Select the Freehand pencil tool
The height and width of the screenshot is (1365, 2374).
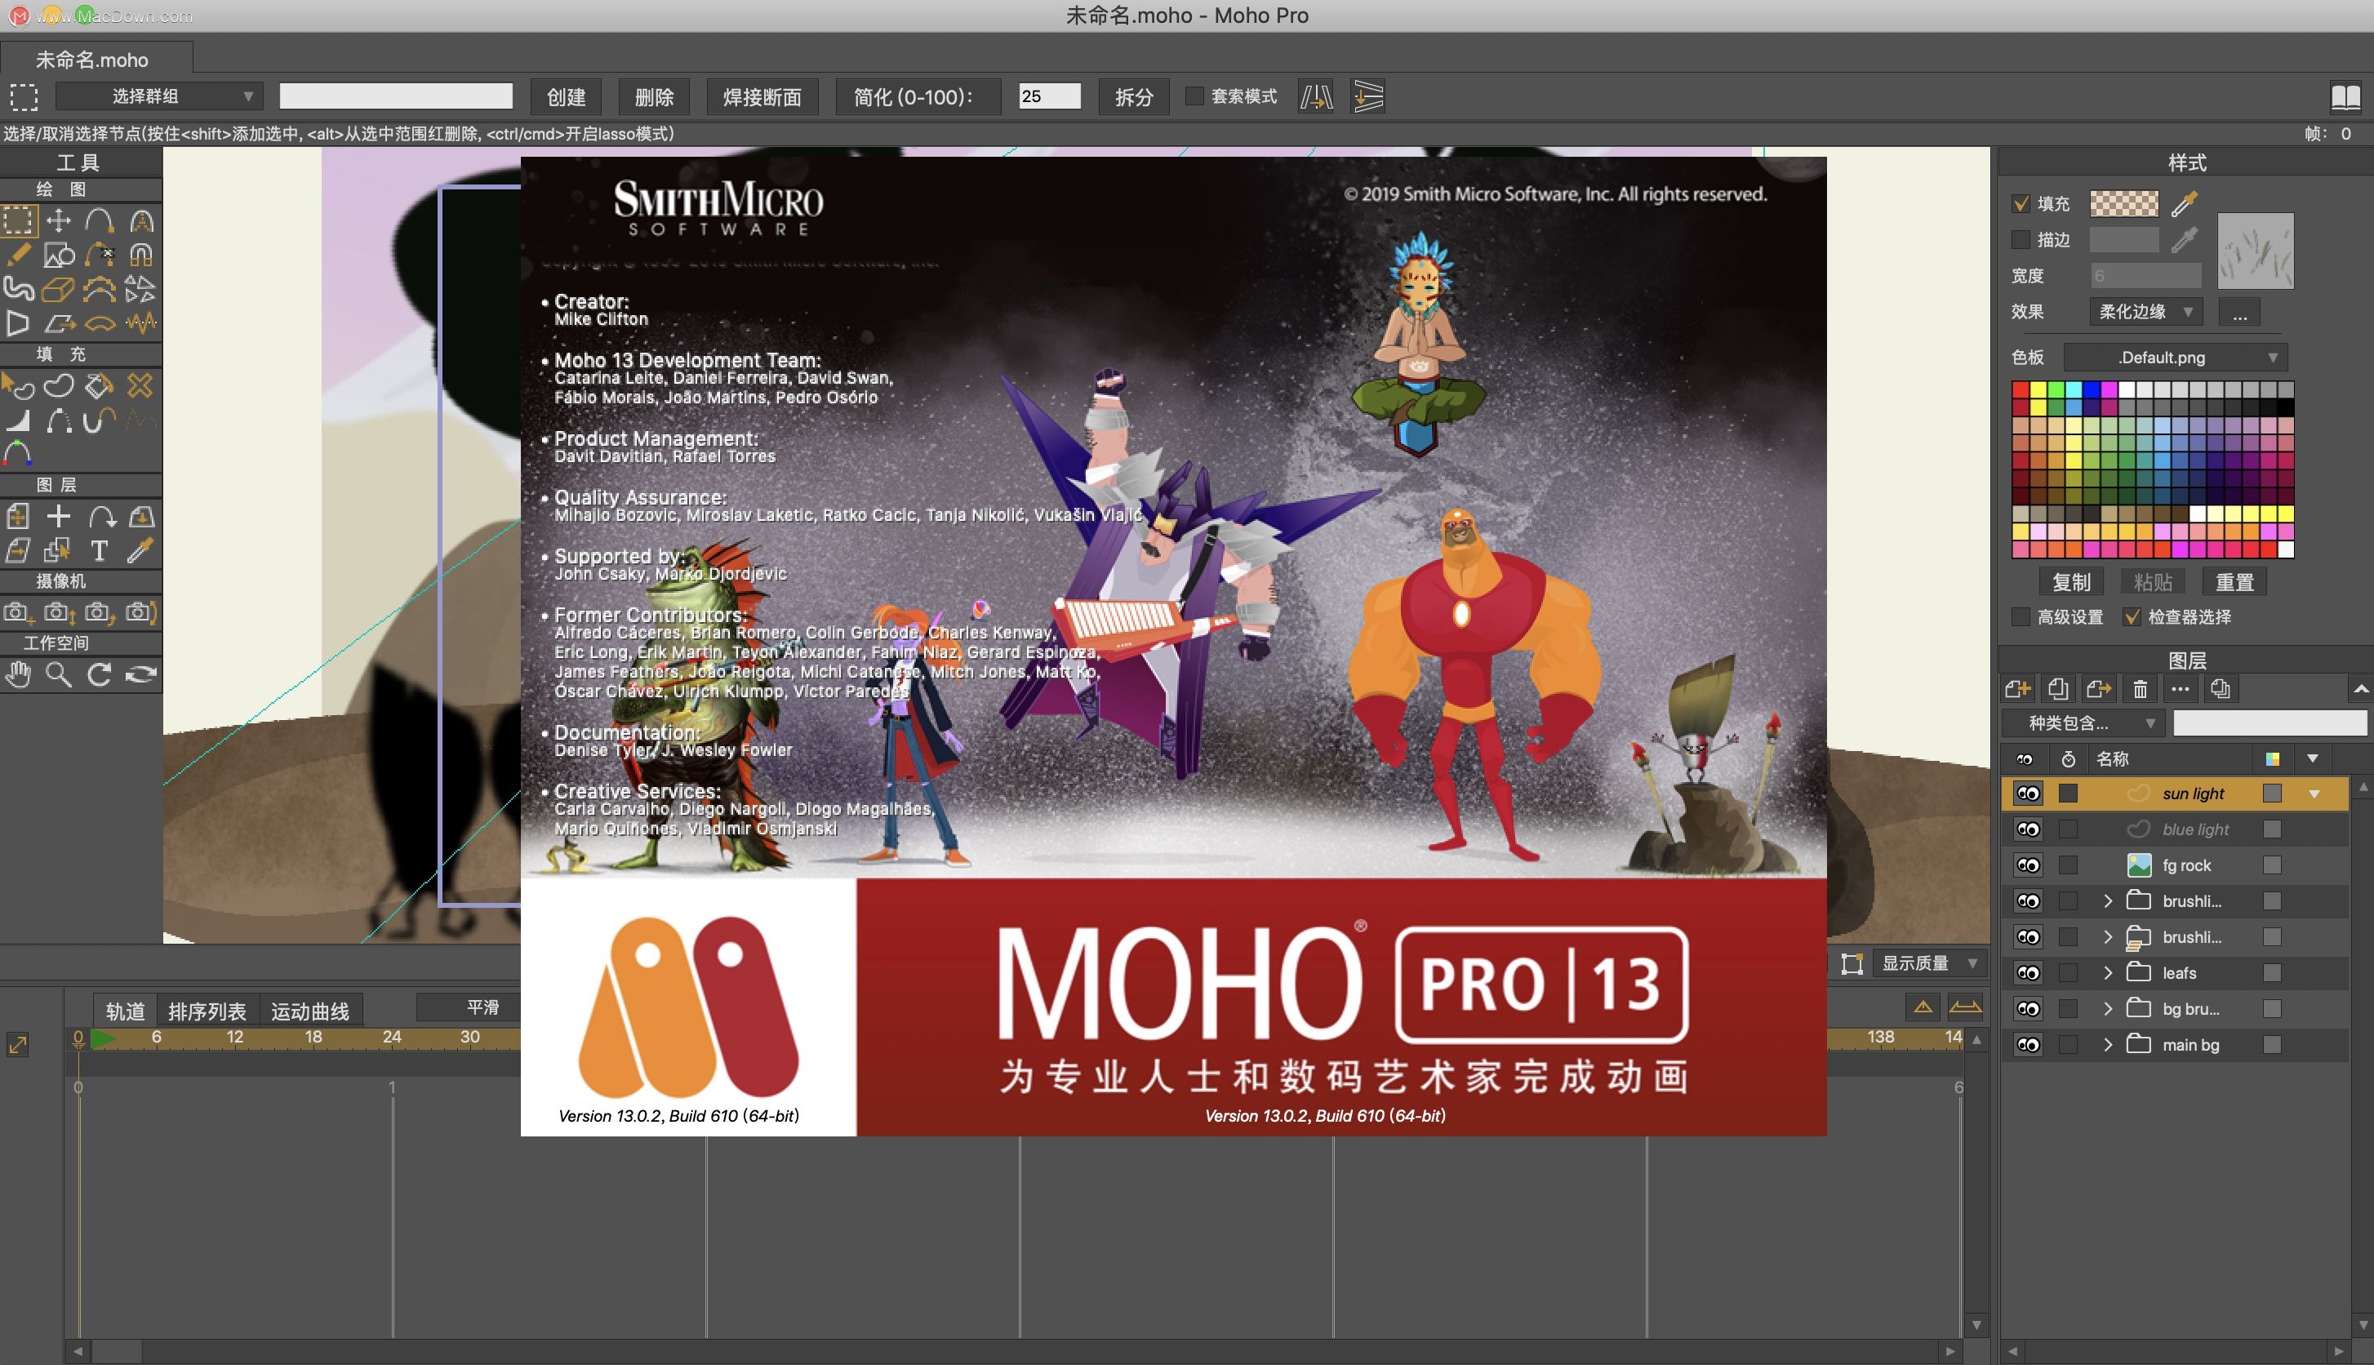[x=19, y=254]
